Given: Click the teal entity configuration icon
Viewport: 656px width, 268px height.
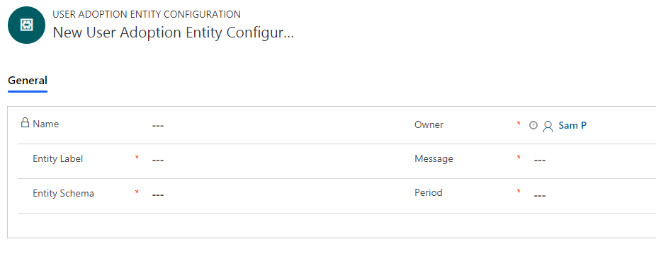Looking at the screenshot, I should [x=26, y=25].
